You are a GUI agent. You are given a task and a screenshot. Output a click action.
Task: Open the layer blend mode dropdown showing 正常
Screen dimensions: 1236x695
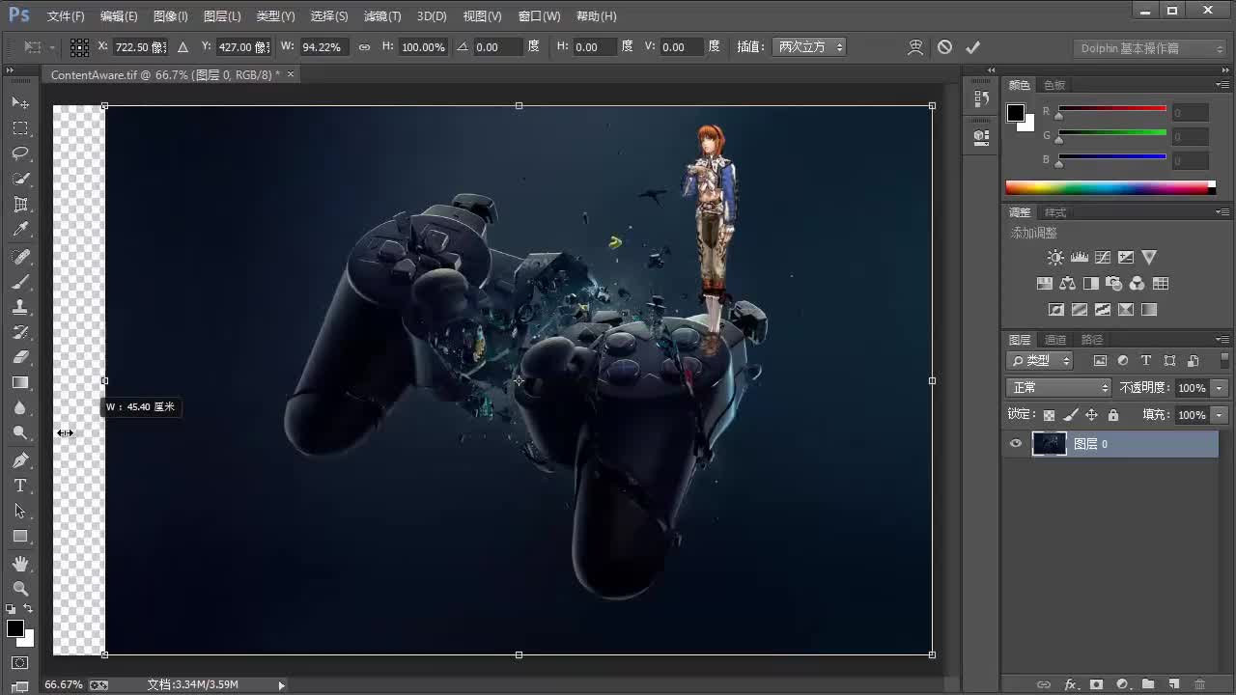[1058, 387]
